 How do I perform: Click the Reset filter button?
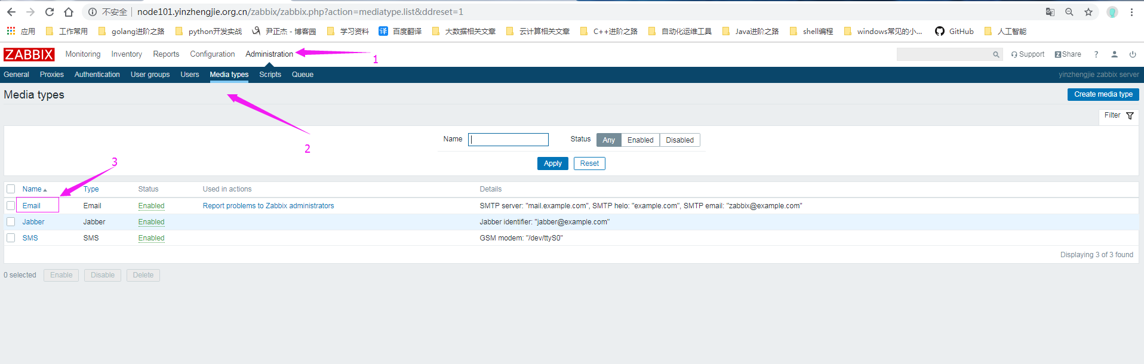[x=589, y=164]
